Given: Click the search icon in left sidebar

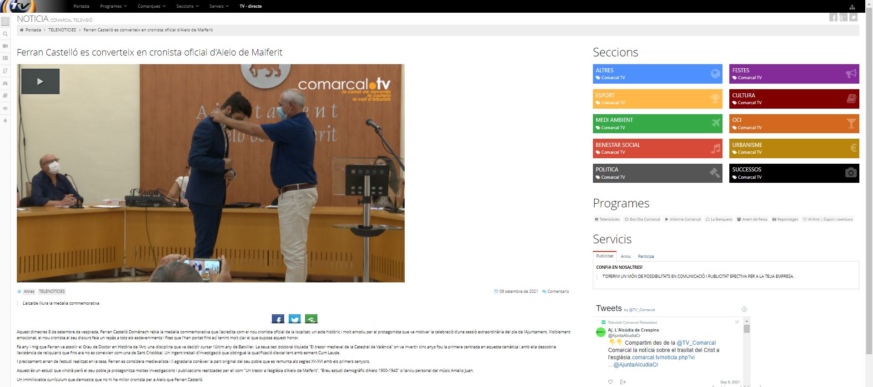Looking at the screenshot, I should [5, 34].
